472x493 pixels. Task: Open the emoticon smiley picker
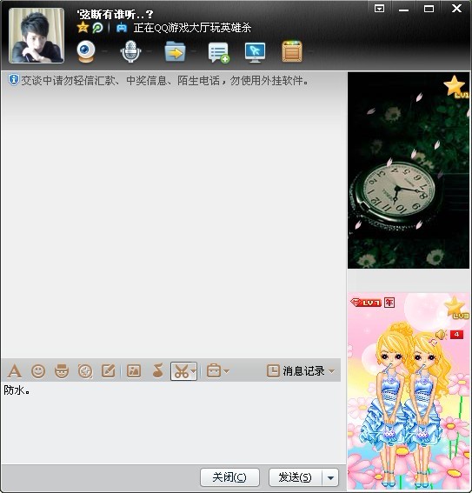[x=38, y=371]
